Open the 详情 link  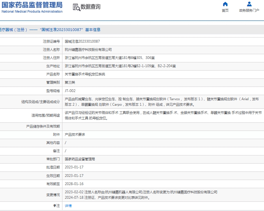tap(68, 206)
